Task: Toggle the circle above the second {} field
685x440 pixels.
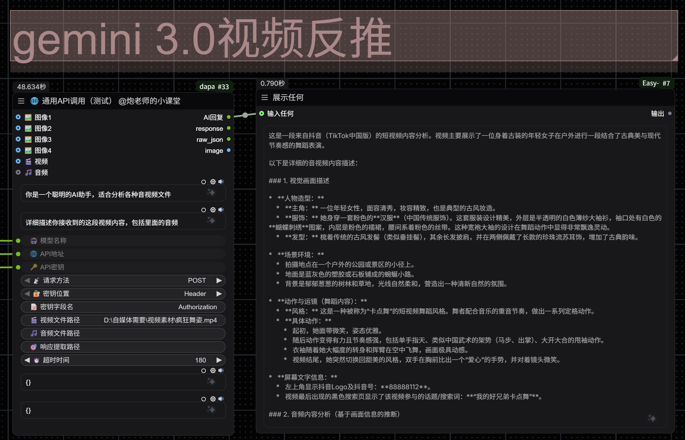Action: coord(204,399)
